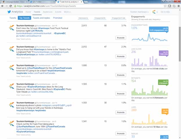Click the orange likes bar chart
181x139 pixels.
coord(149,119)
